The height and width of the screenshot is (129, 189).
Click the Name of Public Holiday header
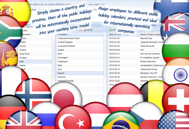click(151, 34)
